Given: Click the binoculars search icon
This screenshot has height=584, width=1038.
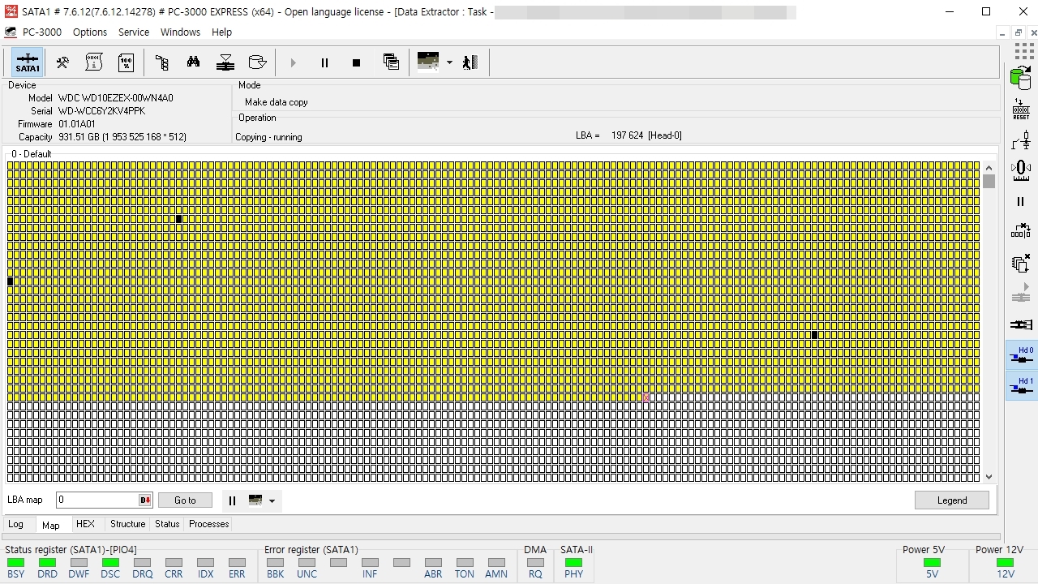Looking at the screenshot, I should tap(193, 62).
